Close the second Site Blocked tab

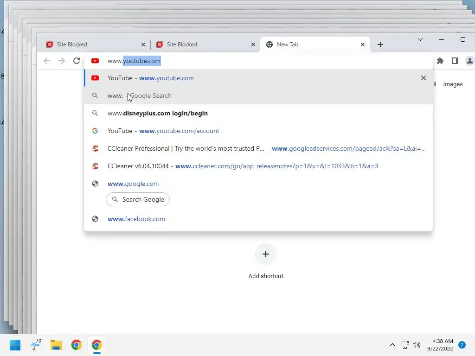253,44
